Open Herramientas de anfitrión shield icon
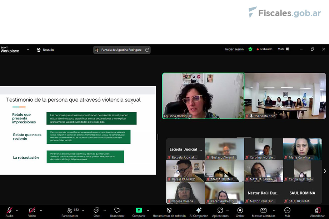Image resolution: width=329 pixels, height=219 pixels. point(169,210)
